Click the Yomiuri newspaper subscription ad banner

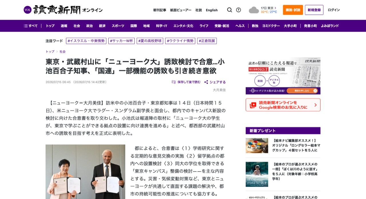click(283, 76)
